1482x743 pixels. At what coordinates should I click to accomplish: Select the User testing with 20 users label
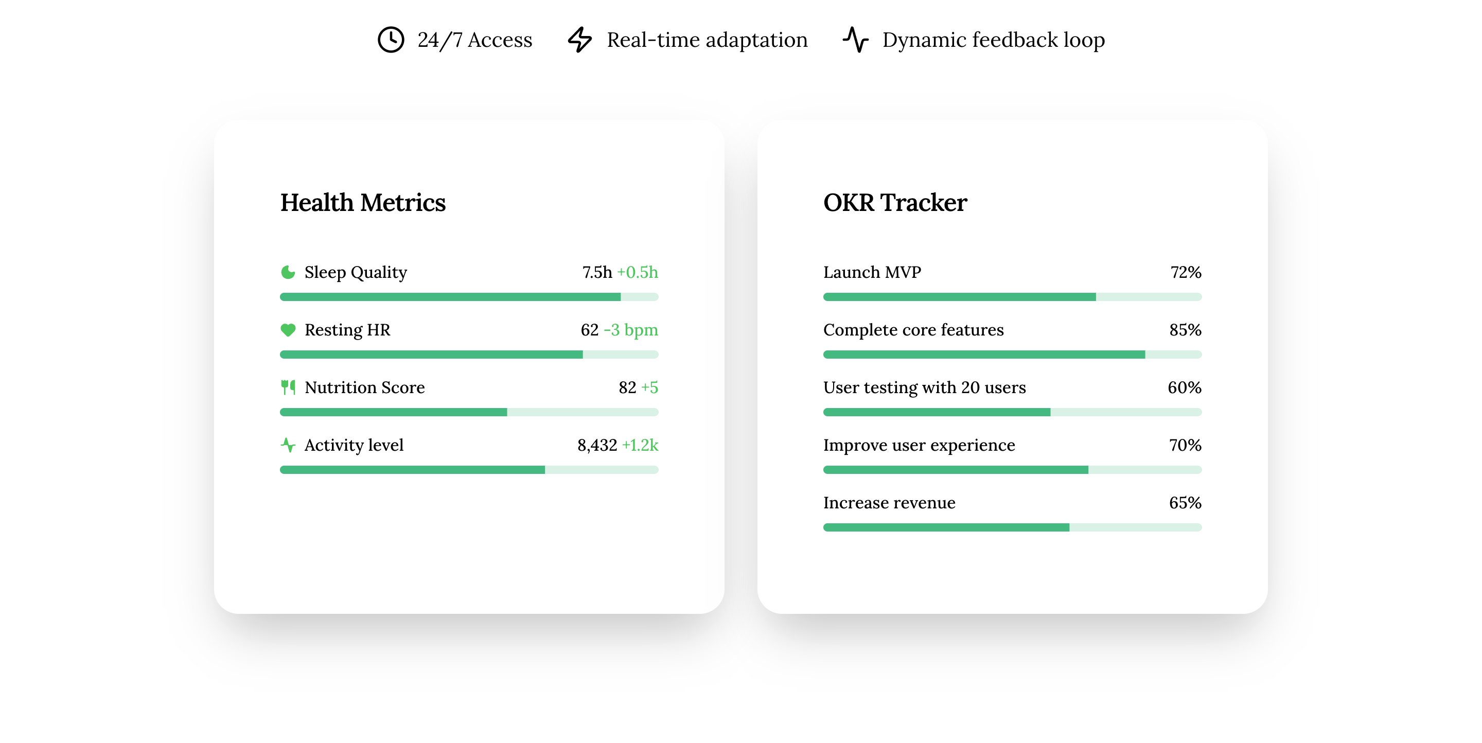[924, 387]
